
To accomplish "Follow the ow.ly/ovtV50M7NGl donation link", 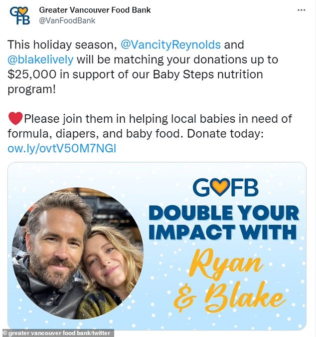I will pyautogui.click(x=62, y=148).
